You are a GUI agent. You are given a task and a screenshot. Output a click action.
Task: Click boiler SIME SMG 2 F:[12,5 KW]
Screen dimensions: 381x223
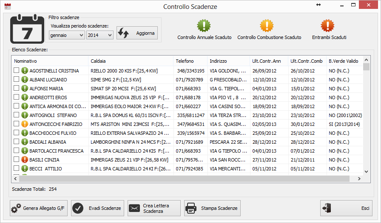pos(116,80)
